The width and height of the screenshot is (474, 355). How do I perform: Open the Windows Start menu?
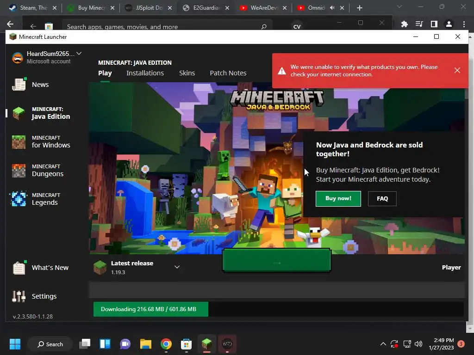(x=15, y=344)
